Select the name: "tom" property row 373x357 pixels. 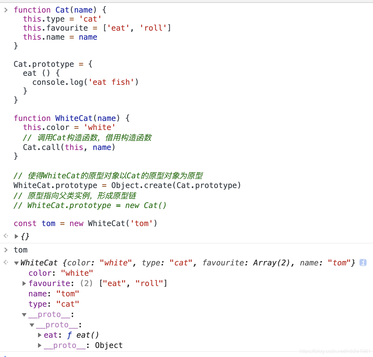[53, 294]
